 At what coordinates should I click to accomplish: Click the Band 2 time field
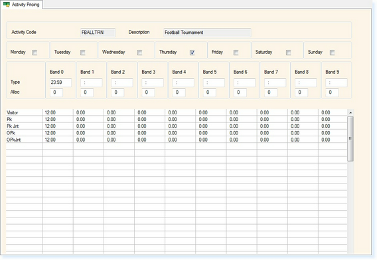pos(122,82)
